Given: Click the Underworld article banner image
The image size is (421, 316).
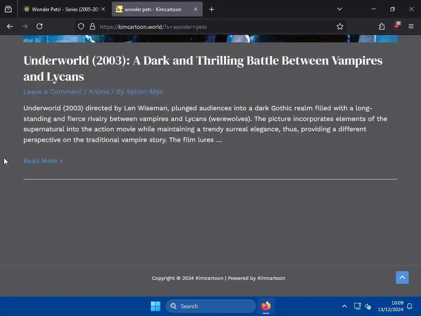Looking at the screenshot, I should (x=210, y=39).
